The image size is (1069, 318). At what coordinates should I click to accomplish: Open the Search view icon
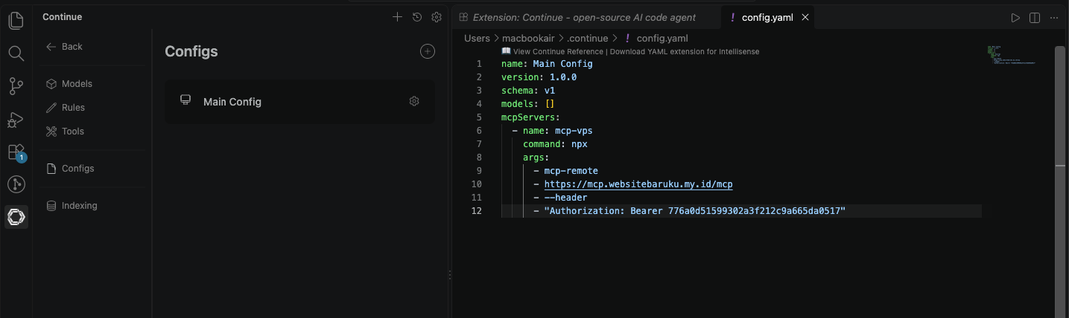(16, 53)
